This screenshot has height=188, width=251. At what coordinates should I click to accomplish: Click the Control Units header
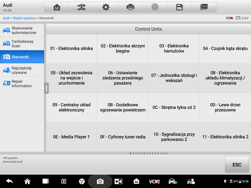click(148, 29)
